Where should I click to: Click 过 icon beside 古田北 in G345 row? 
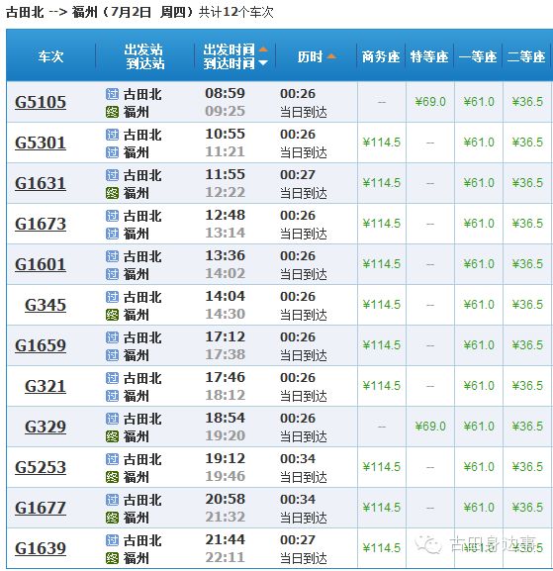[x=112, y=297]
